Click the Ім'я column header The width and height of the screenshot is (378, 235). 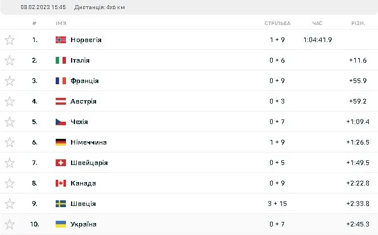[61, 23]
